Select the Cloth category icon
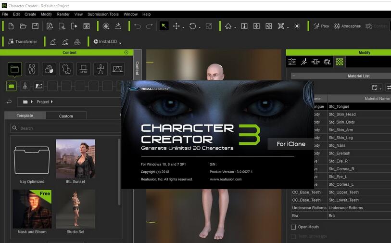Viewport: 391px width, 243px height. point(66,69)
